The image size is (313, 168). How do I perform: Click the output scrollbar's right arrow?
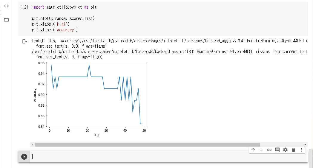[x=305, y=144]
